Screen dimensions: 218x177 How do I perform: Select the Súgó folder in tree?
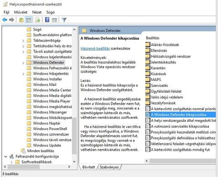click(34, 29)
